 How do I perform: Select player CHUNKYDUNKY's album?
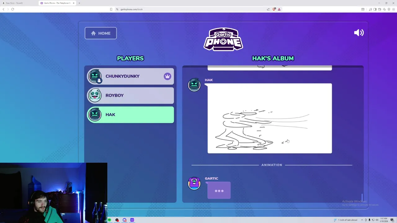click(130, 76)
